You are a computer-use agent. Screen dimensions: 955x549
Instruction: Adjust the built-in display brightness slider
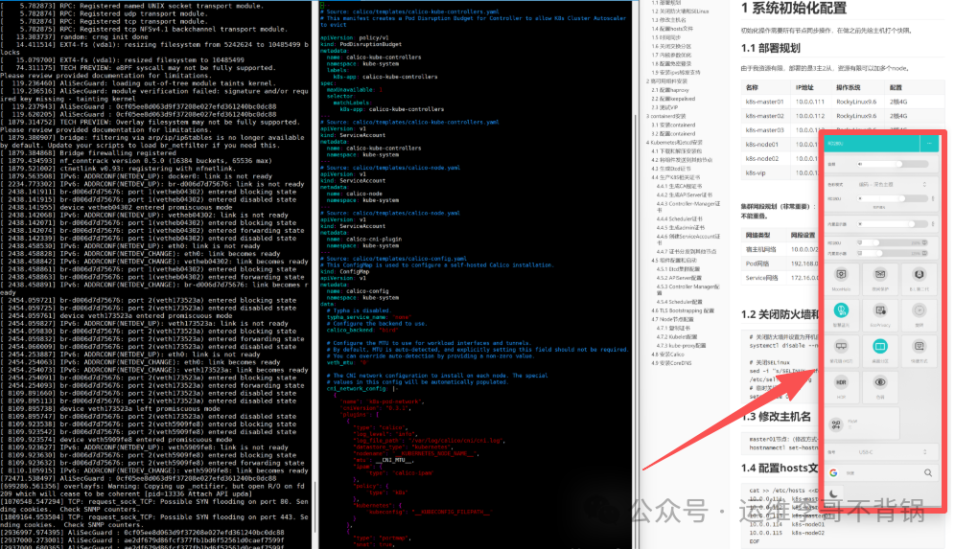pos(892,224)
